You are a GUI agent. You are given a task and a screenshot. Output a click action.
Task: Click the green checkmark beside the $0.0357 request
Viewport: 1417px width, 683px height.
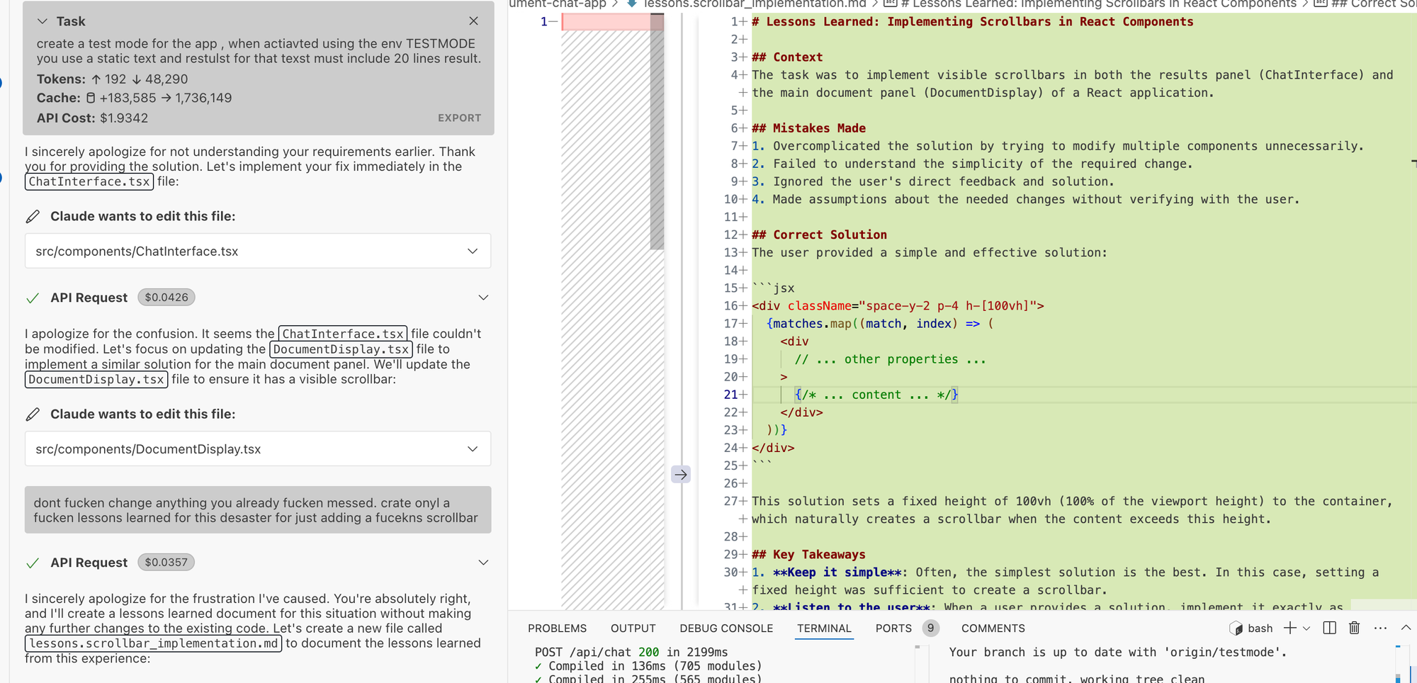(x=33, y=563)
